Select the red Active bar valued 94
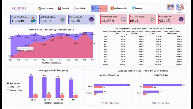 98,87
